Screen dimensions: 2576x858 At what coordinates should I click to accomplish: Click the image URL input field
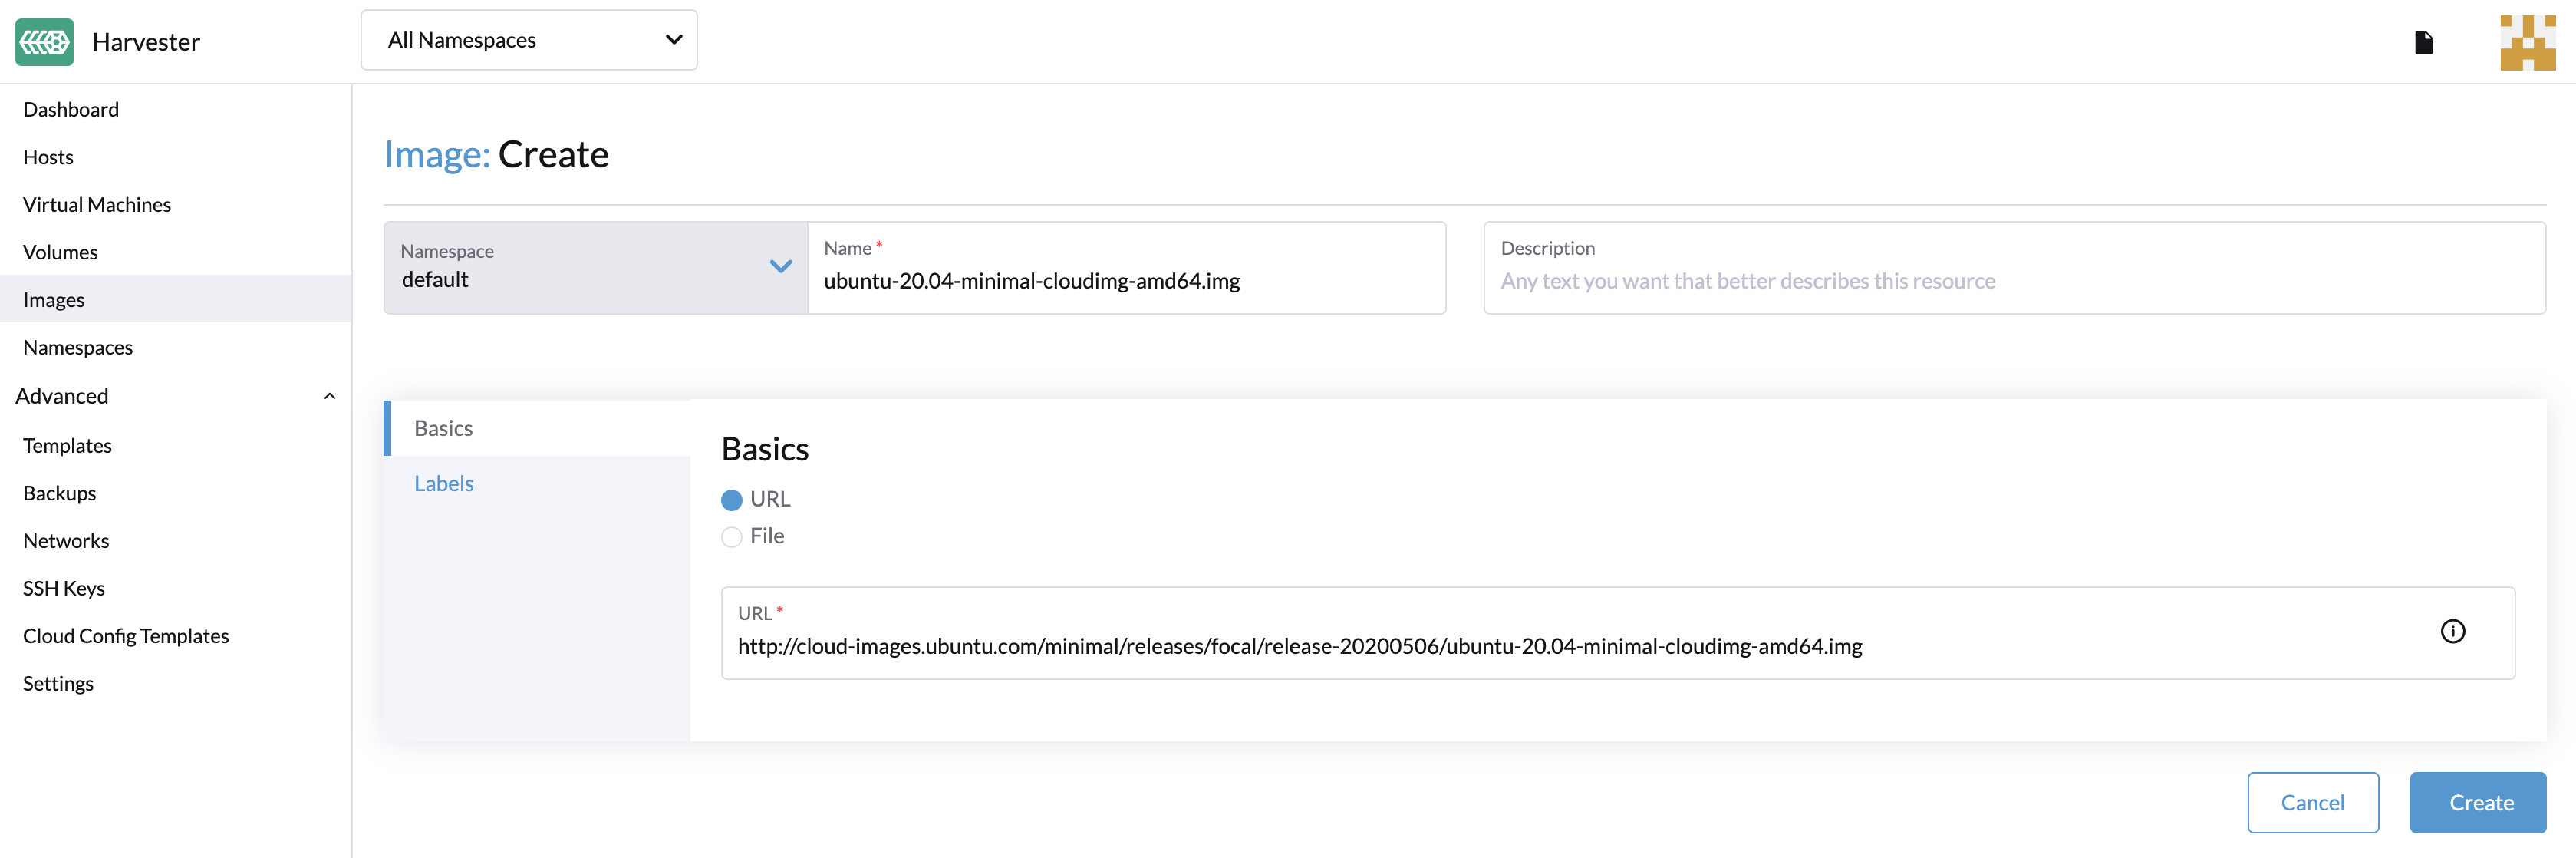click(1618, 633)
